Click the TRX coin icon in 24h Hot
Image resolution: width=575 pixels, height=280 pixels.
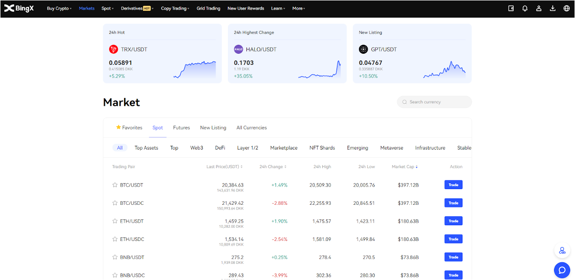113,49
